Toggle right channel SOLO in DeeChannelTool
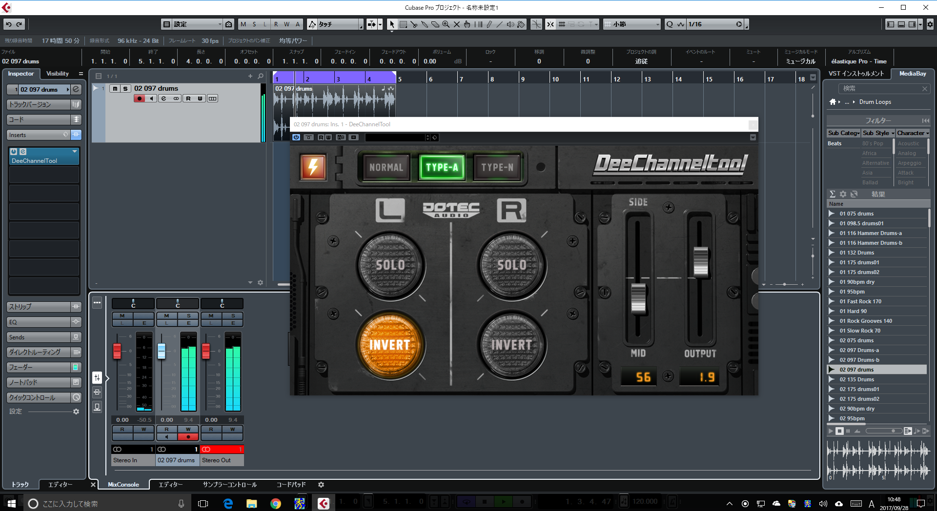This screenshot has height=511, width=937. pos(511,265)
